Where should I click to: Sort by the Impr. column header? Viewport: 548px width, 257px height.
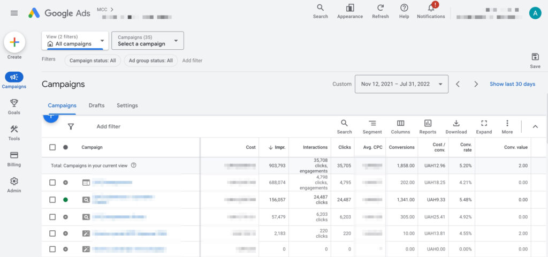click(x=276, y=147)
